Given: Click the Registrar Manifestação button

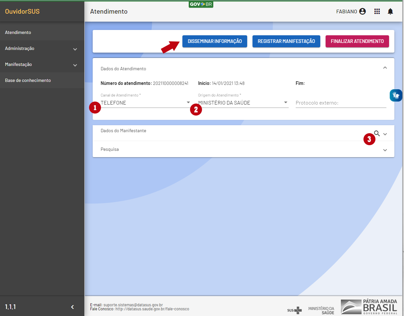Looking at the screenshot, I should 286,41.
